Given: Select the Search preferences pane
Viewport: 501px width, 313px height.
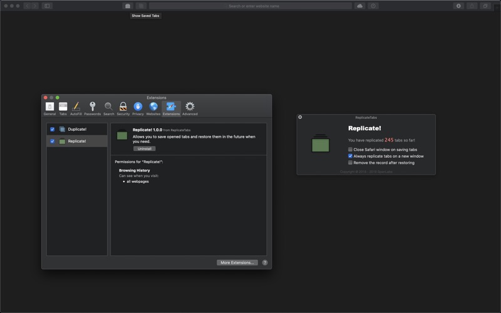Looking at the screenshot, I should pyautogui.click(x=108, y=108).
